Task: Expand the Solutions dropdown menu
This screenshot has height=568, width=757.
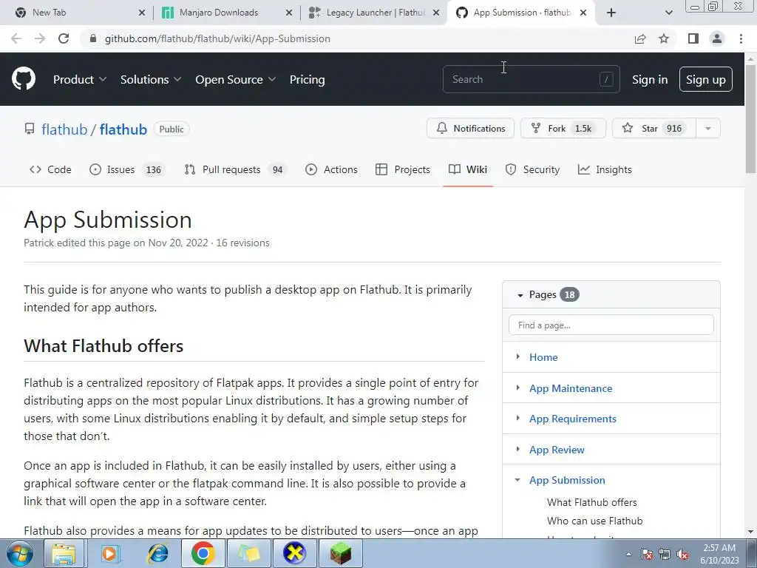Action: point(151,80)
